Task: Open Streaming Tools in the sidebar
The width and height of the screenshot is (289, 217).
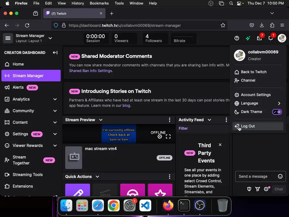Action: pyautogui.click(x=31, y=175)
